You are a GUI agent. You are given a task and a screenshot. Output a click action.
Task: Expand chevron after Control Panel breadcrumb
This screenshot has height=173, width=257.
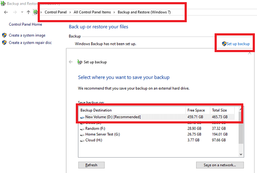click(70, 12)
